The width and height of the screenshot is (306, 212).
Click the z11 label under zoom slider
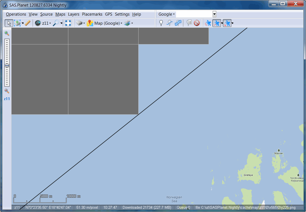tap(7, 99)
